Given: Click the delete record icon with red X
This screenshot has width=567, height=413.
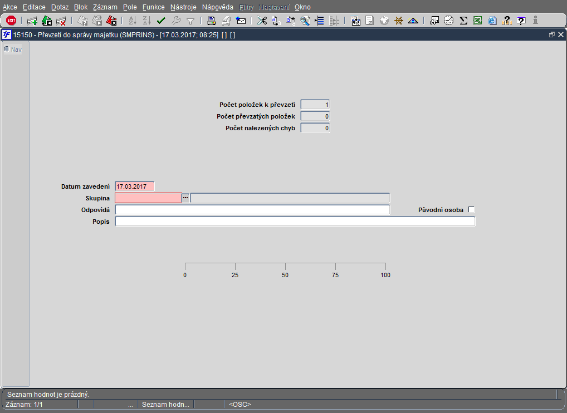Looking at the screenshot, I should tap(61, 21).
